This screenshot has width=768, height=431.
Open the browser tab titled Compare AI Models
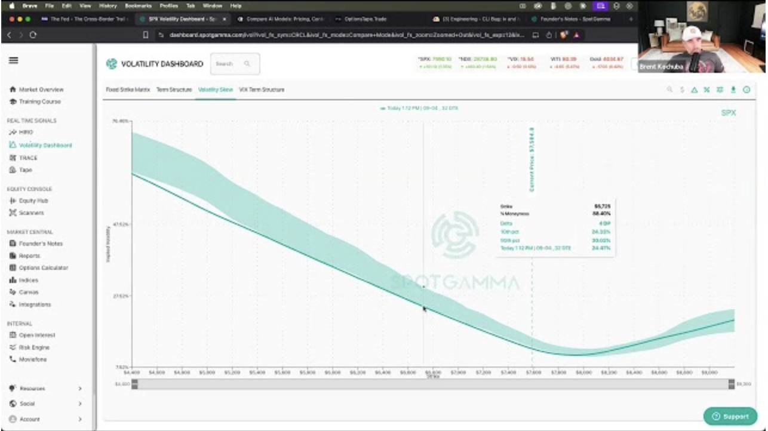point(281,19)
